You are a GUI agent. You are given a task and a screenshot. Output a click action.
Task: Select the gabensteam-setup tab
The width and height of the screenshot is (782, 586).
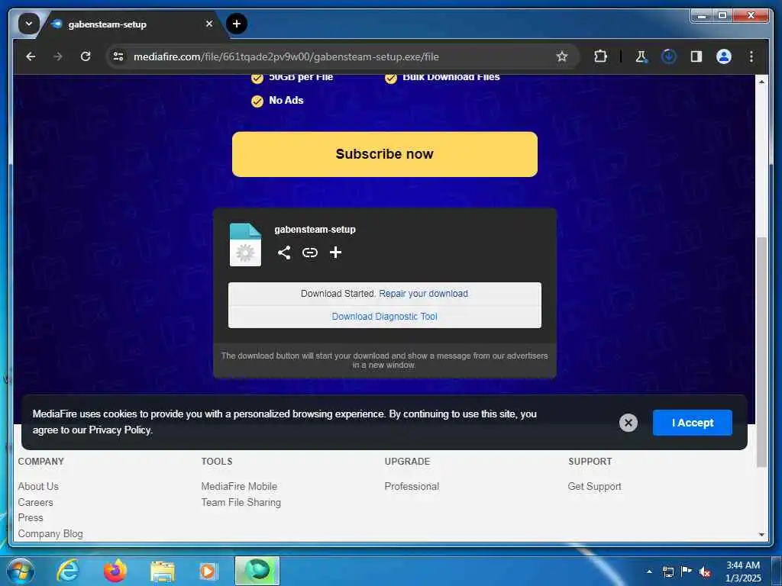(130, 24)
